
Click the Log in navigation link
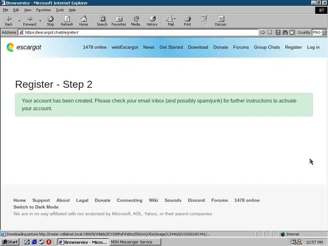click(313, 47)
